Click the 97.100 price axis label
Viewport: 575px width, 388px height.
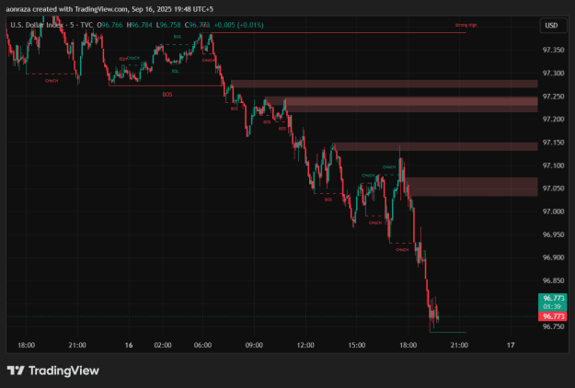point(553,165)
